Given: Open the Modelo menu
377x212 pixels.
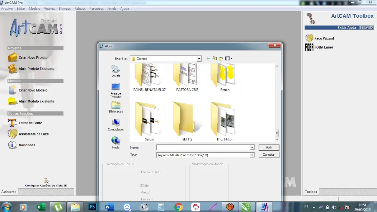Looking at the screenshot, I should coord(34,9).
